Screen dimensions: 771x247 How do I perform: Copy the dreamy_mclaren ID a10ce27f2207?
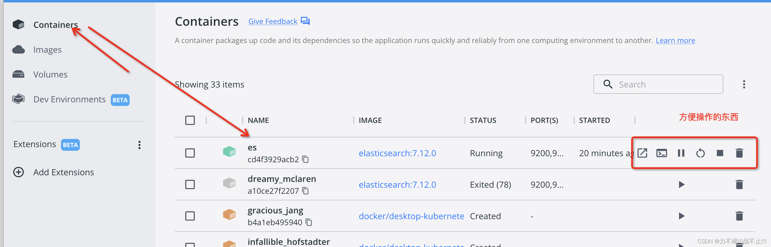pyautogui.click(x=306, y=191)
